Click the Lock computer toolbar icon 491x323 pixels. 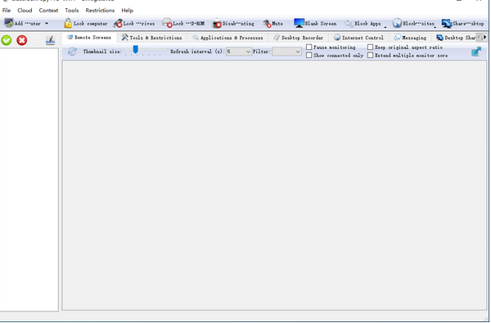tap(68, 23)
